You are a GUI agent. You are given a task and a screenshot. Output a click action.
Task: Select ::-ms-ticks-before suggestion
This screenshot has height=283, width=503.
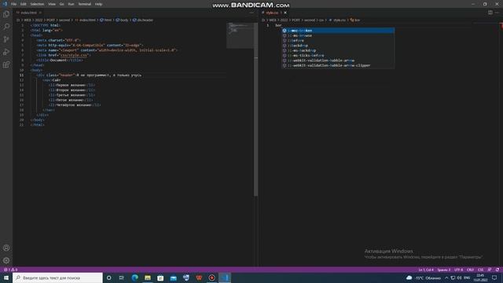(338, 56)
